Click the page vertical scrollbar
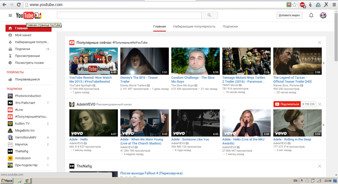Image resolution: width=338 pixels, height=184 pixels. 336,37
